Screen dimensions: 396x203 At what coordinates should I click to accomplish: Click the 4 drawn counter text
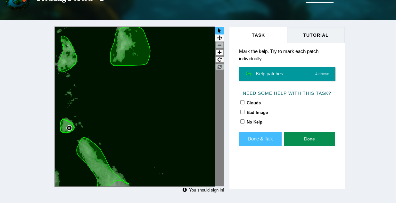(x=322, y=74)
